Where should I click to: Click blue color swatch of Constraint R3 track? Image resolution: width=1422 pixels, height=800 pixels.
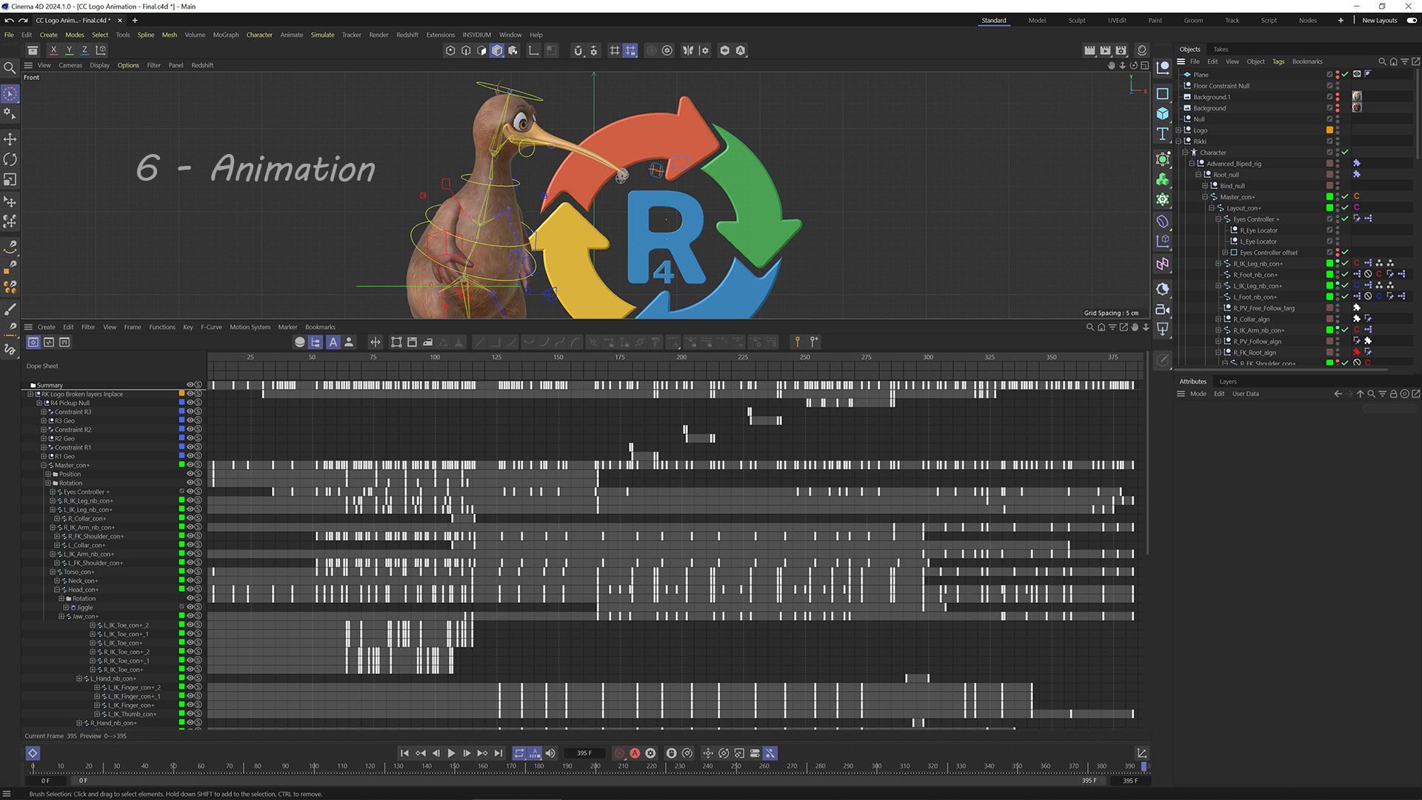tap(181, 412)
